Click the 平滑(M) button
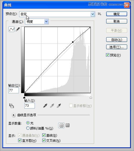 point(117,30)
